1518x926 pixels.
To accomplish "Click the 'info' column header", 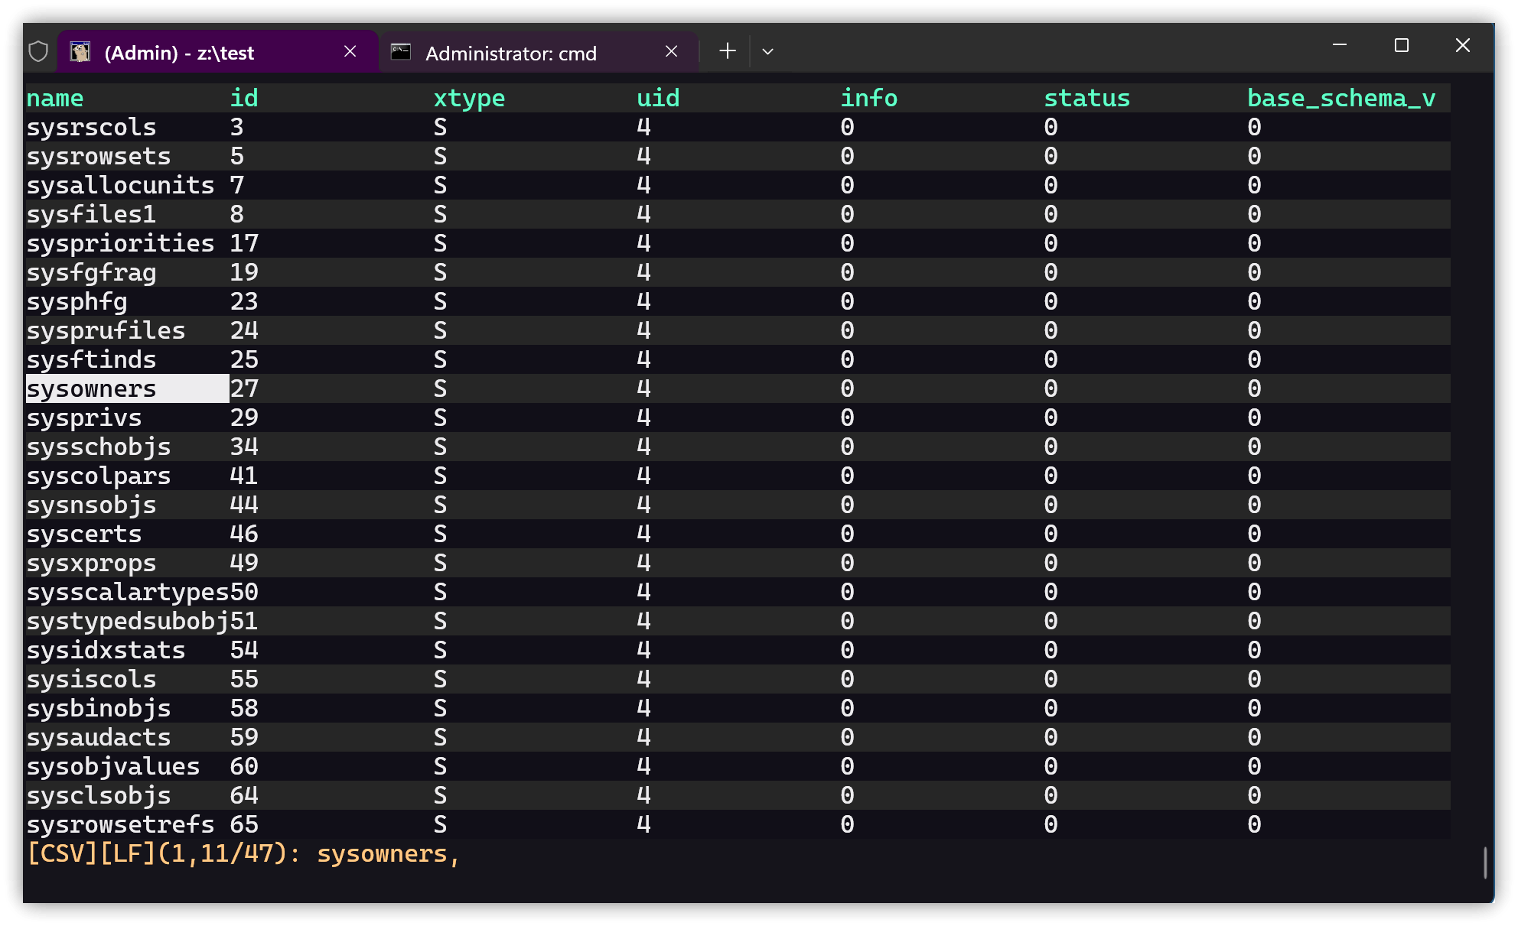I will click(869, 98).
